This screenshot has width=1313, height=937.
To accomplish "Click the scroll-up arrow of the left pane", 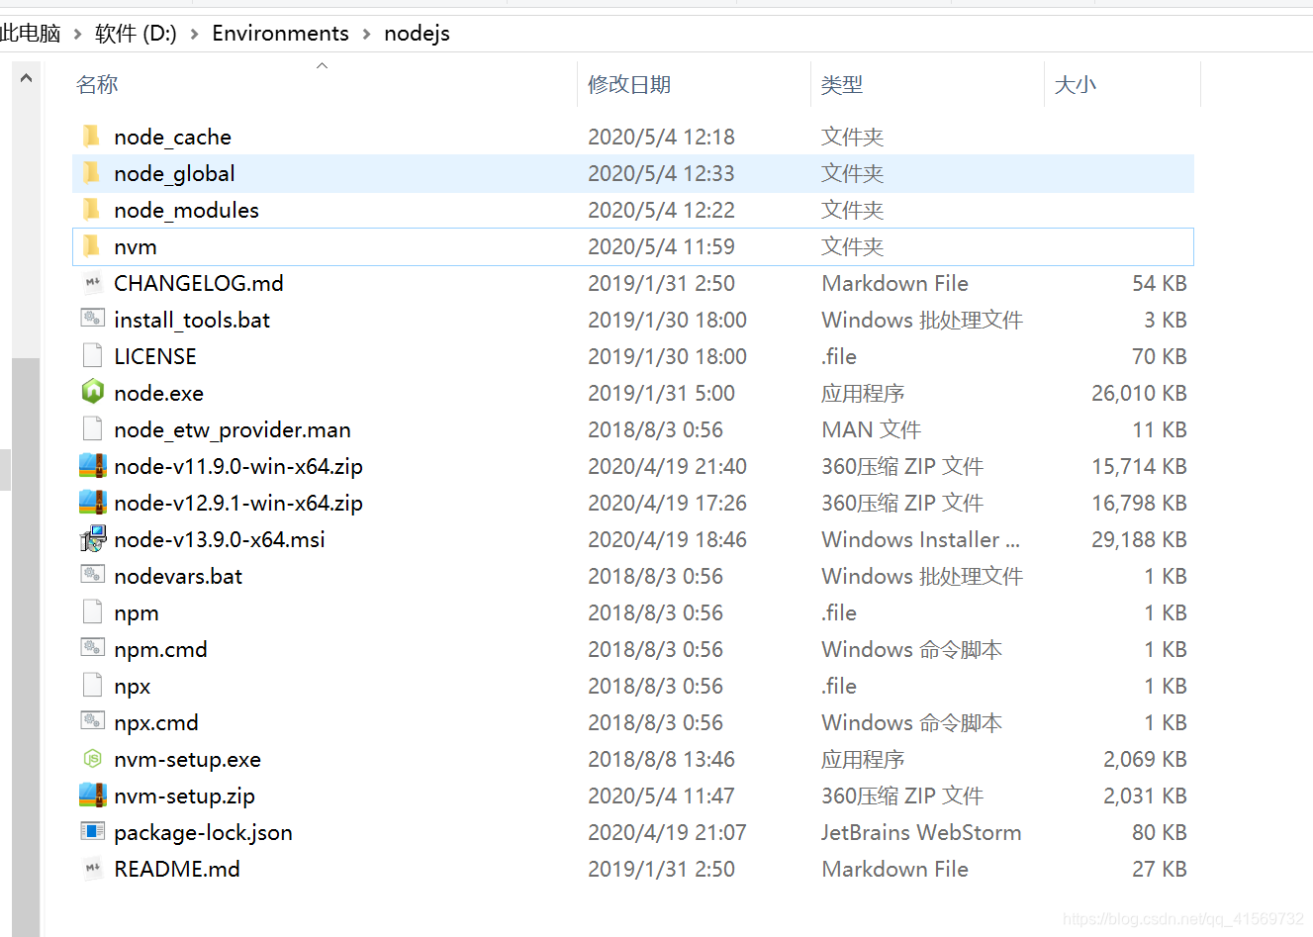I will point(26,78).
